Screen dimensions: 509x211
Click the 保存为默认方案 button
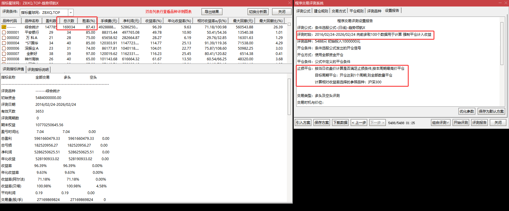491,111
